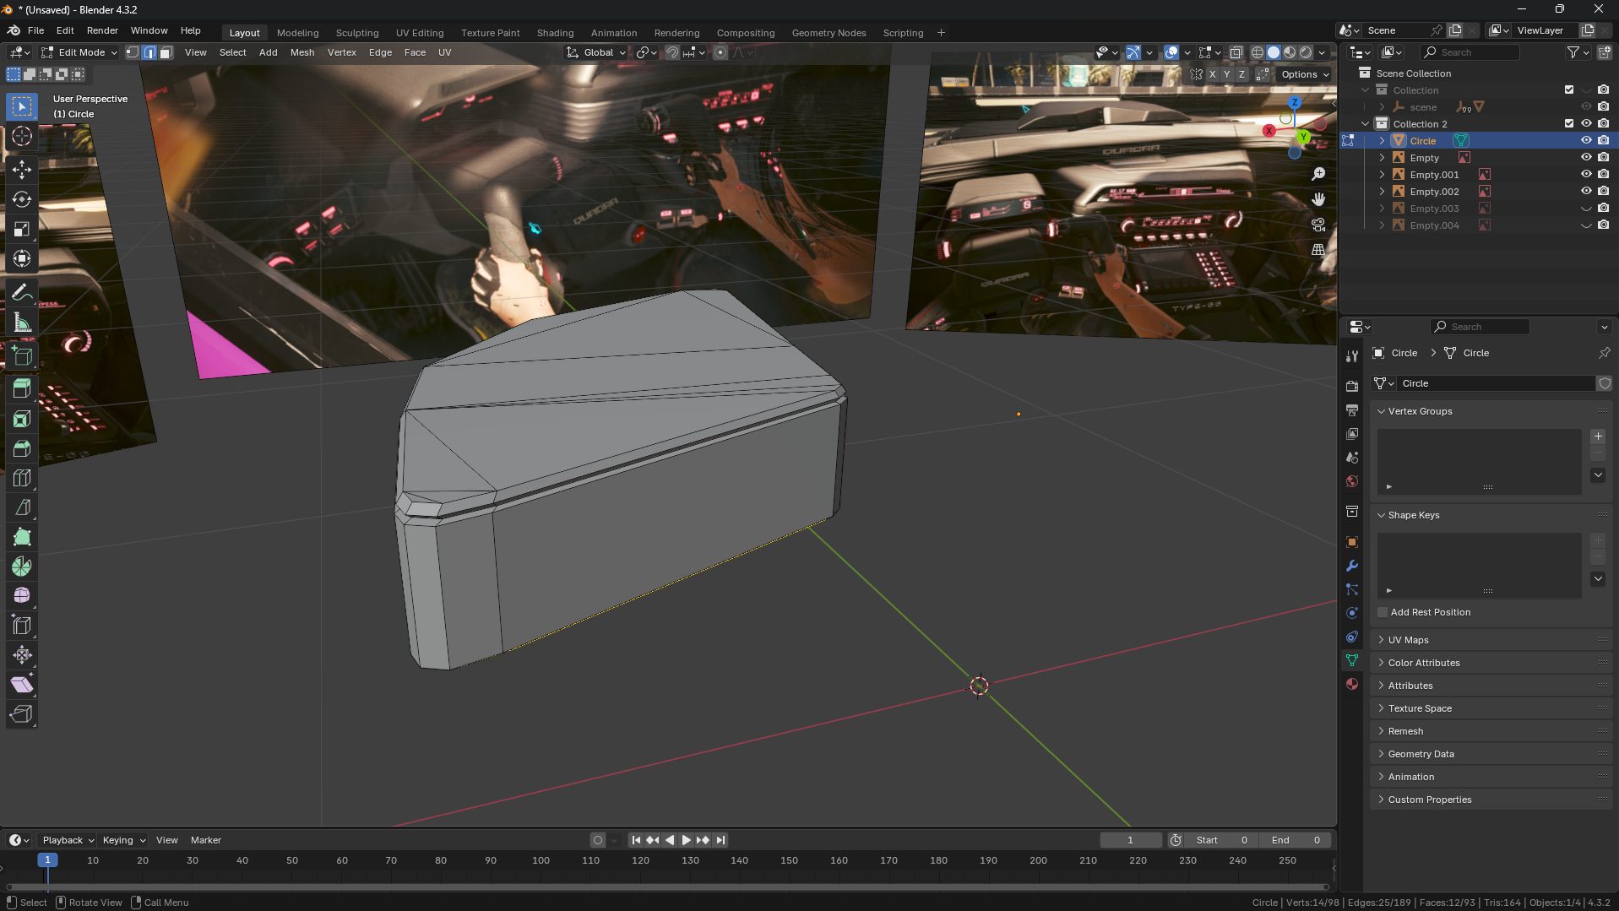Open the Edit Mode dropdown
Image resolution: width=1619 pixels, height=911 pixels.
(80, 52)
